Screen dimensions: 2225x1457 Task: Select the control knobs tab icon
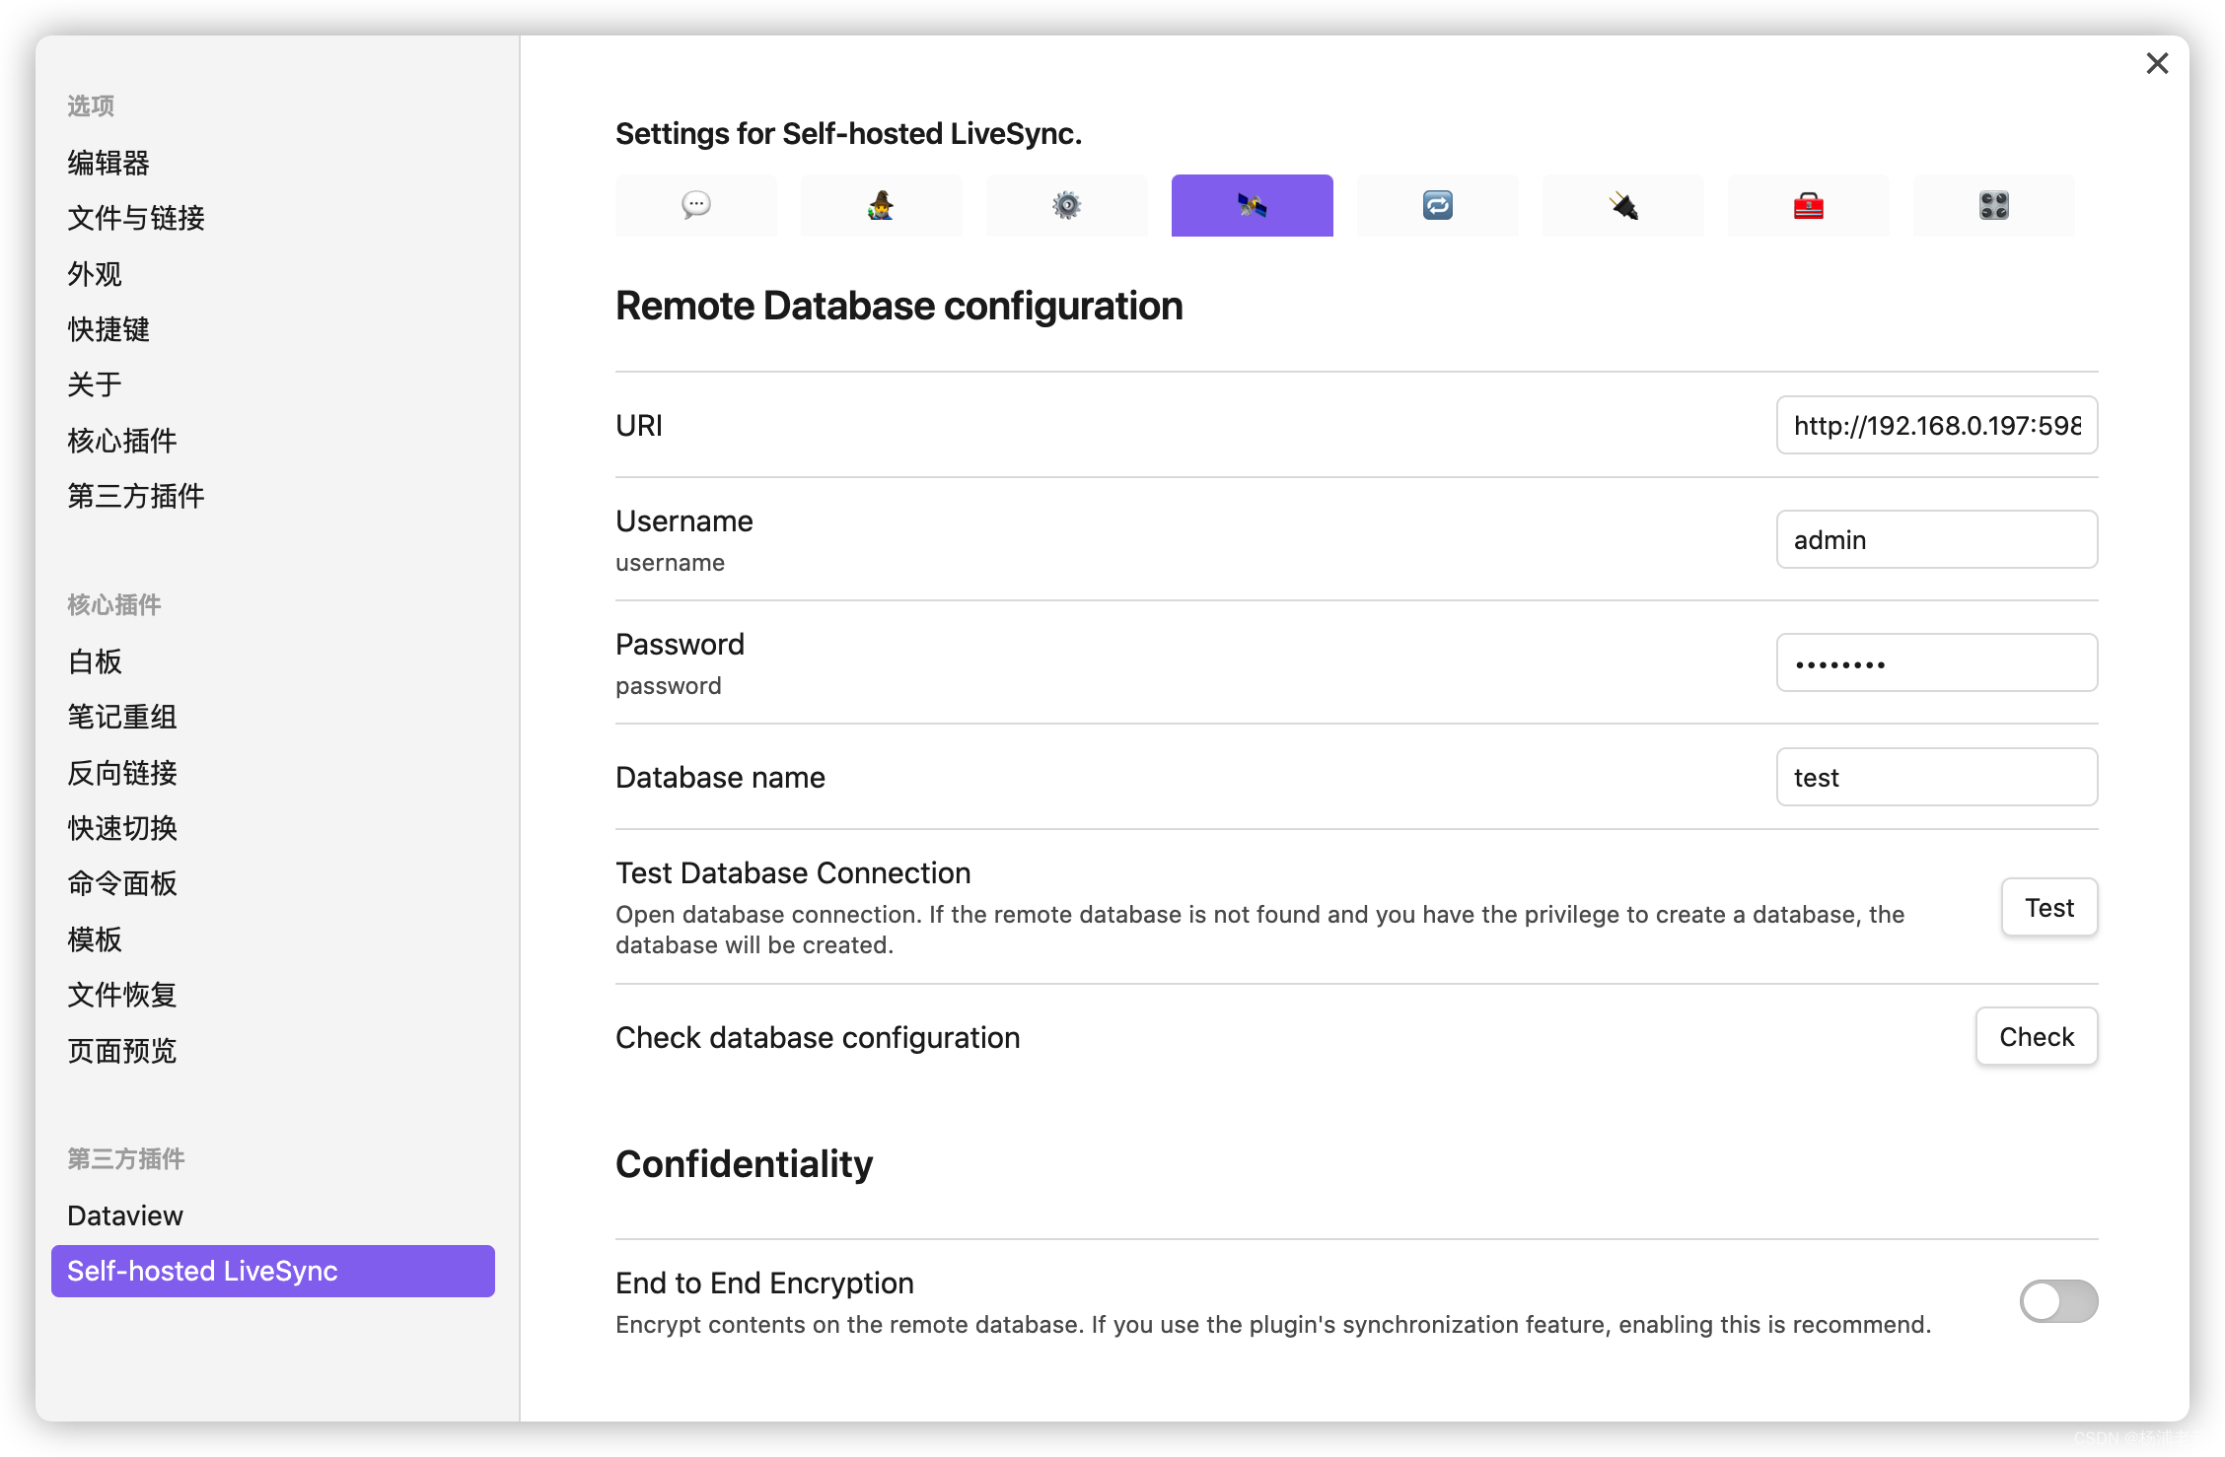click(1993, 205)
